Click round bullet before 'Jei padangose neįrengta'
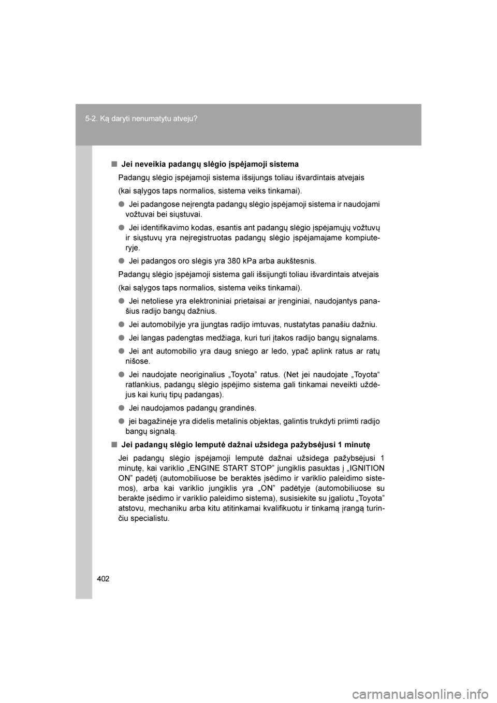Viewport: 497px width, 703px height. [x=121, y=204]
